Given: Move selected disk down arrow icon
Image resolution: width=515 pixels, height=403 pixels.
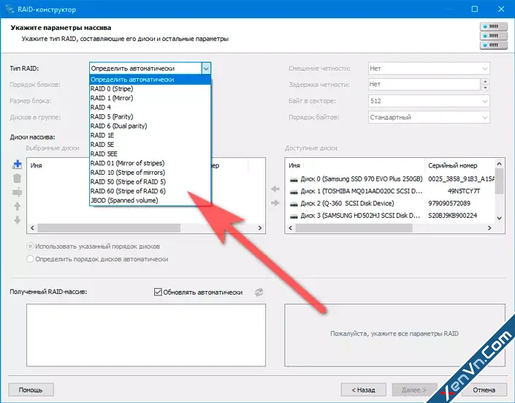Looking at the screenshot, I should click(17, 219).
